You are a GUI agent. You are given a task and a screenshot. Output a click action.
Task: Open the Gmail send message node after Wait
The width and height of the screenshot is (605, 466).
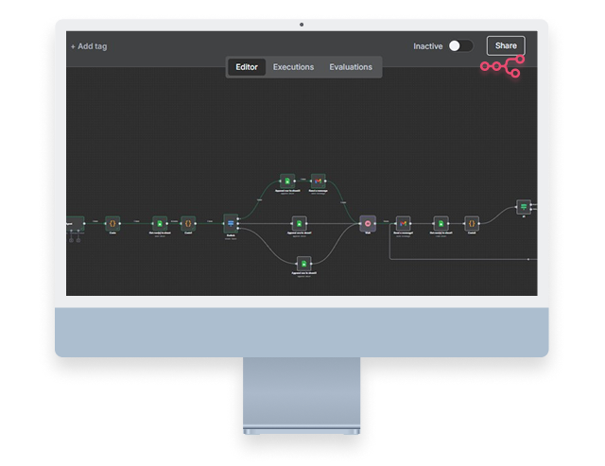(x=404, y=224)
